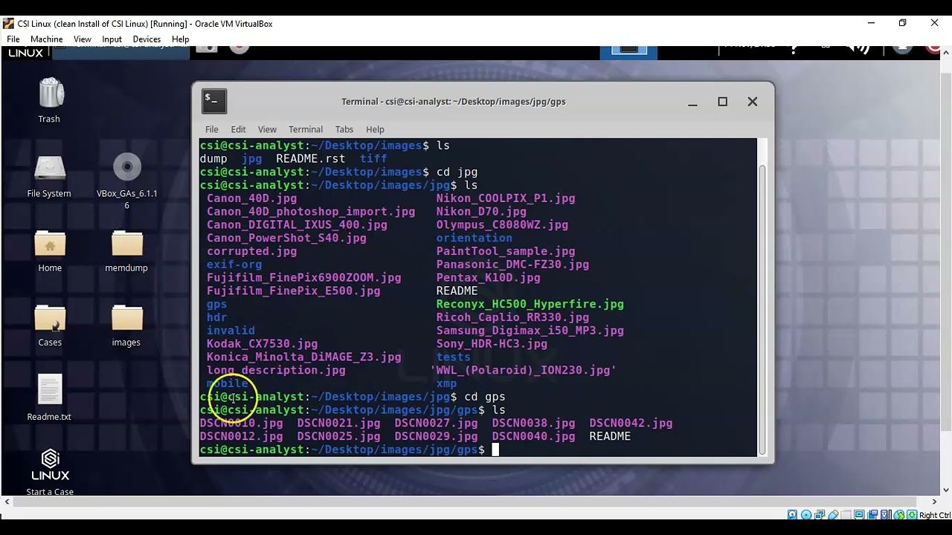This screenshot has height=535, width=952.
Task: Click the mouse integration status icon
Action: (x=899, y=515)
